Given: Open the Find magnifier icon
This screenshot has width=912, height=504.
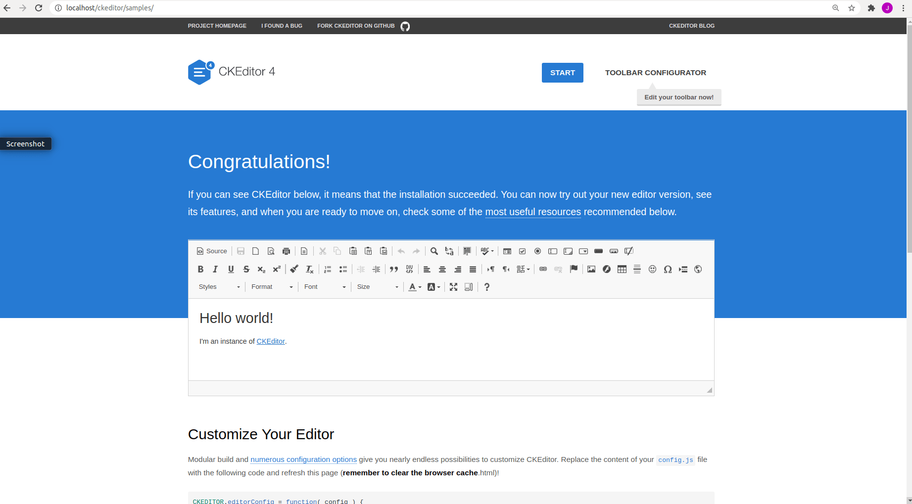Looking at the screenshot, I should pos(434,251).
